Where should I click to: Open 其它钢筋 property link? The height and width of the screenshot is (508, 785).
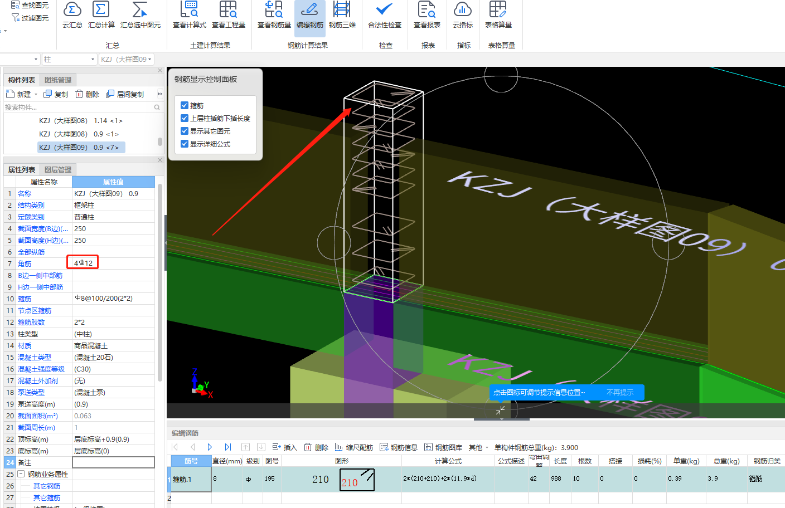tap(47, 486)
